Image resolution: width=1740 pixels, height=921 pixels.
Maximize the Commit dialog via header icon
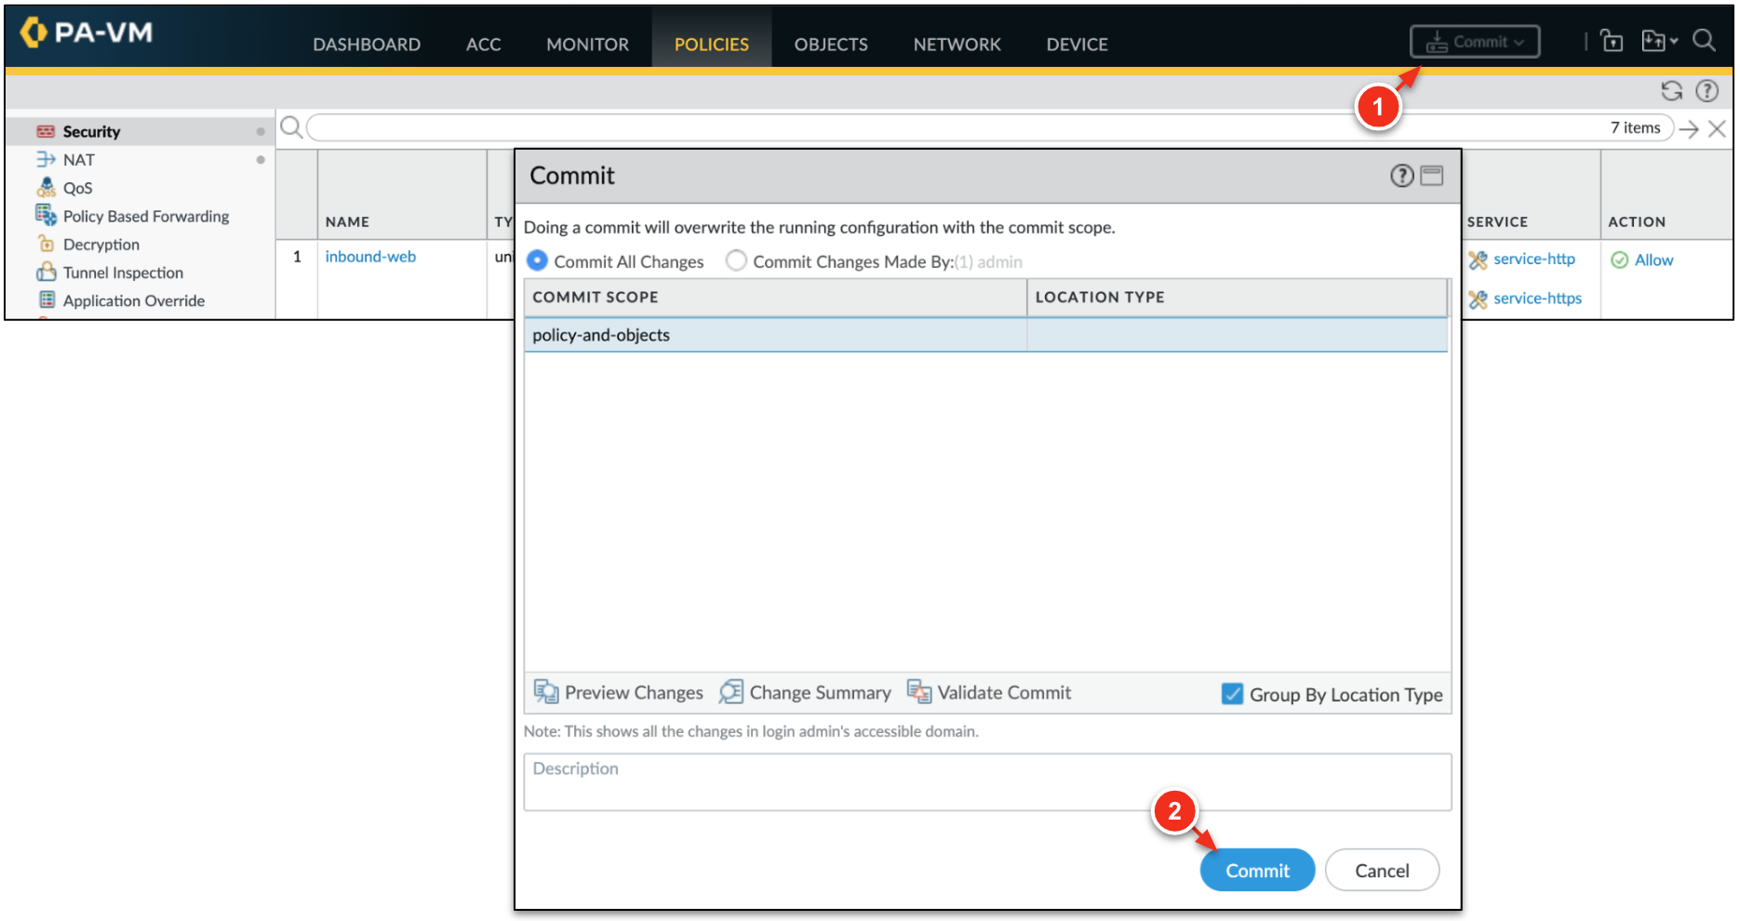pyautogui.click(x=1432, y=176)
